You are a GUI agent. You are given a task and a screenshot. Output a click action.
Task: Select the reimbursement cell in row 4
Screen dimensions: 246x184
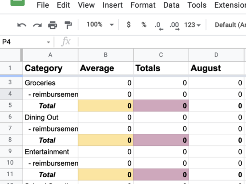pos(50,94)
